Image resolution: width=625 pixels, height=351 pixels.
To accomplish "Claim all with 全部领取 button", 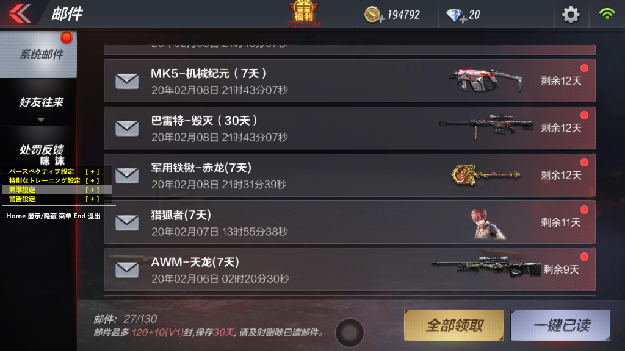I will click(x=453, y=325).
